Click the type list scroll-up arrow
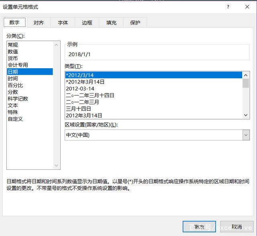Image resolution: width=257 pixels, height=236 pixels. click(246, 75)
